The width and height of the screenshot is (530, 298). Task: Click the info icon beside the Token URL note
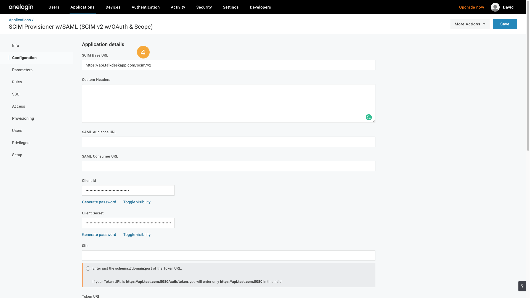88,268
